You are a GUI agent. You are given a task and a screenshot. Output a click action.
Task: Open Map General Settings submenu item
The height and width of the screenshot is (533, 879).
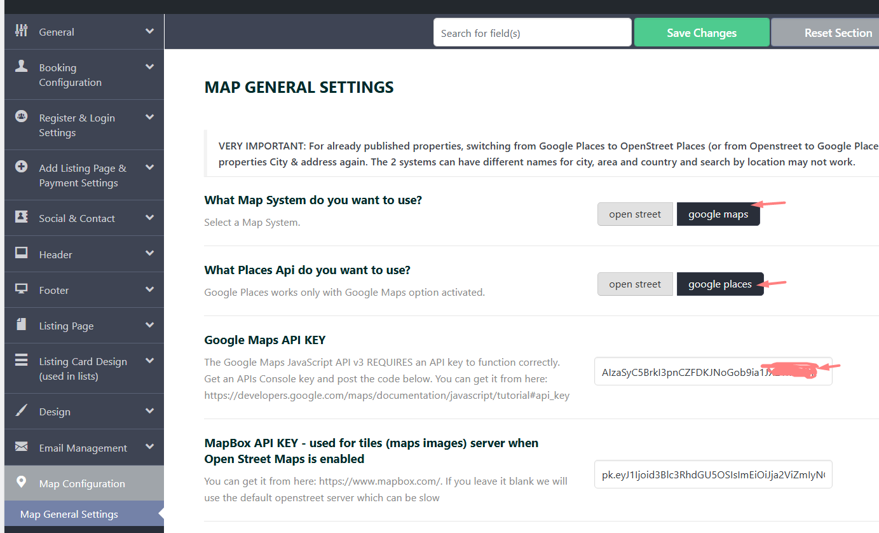[x=69, y=514]
